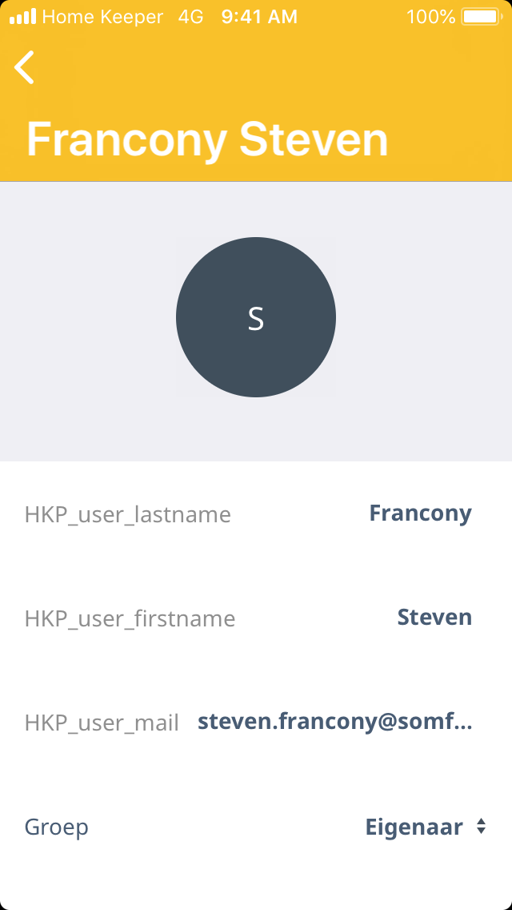
Task: Tap the cellular signal strength bars
Action: [x=22, y=16]
